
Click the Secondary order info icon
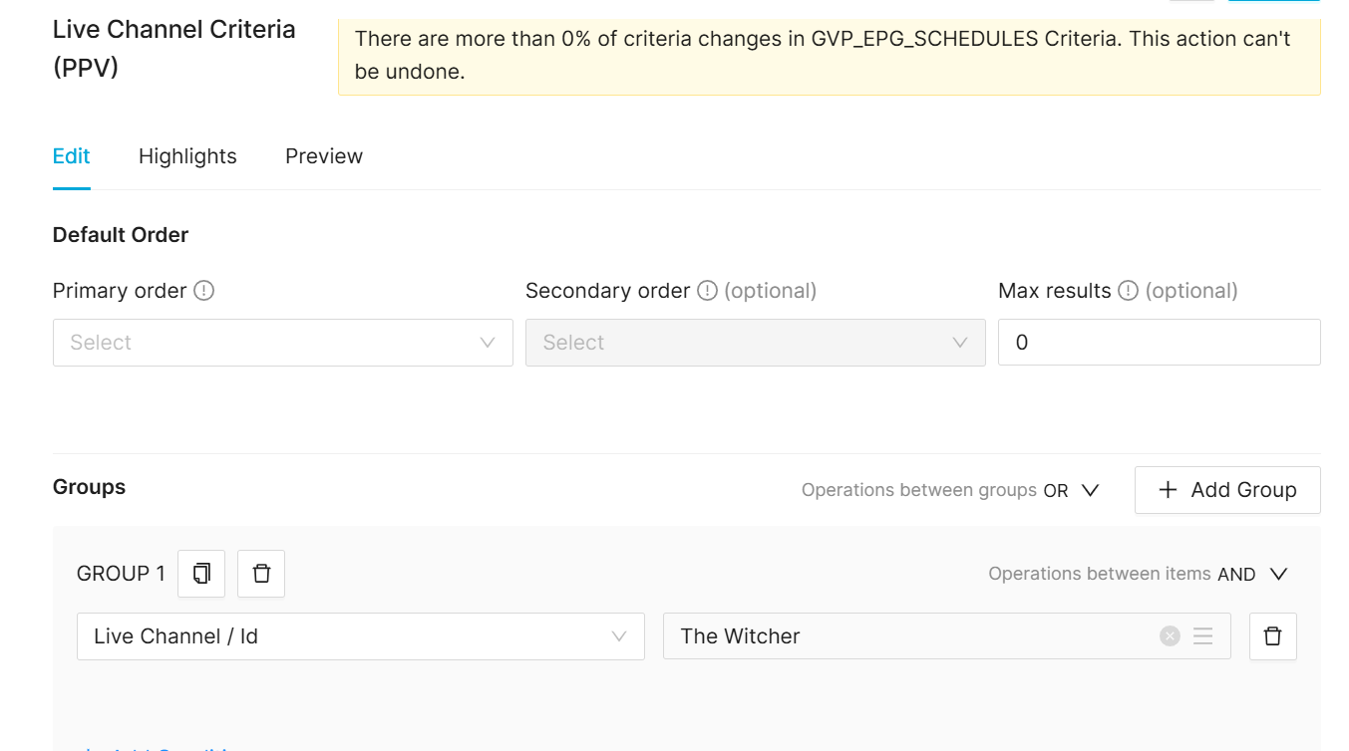tap(707, 291)
